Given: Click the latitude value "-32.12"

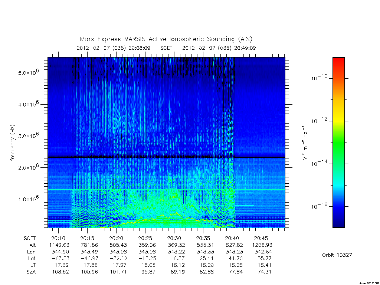Looking at the screenshot, I should coord(118,258).
